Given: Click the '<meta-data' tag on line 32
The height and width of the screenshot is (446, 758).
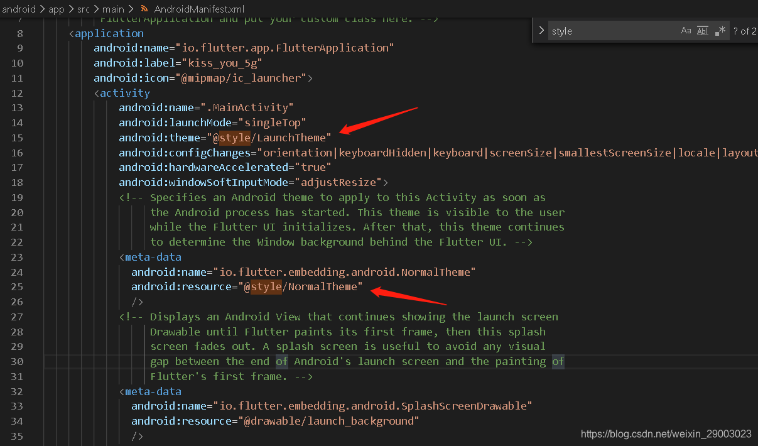Looking at the screenshot, I should coord(150,391).
